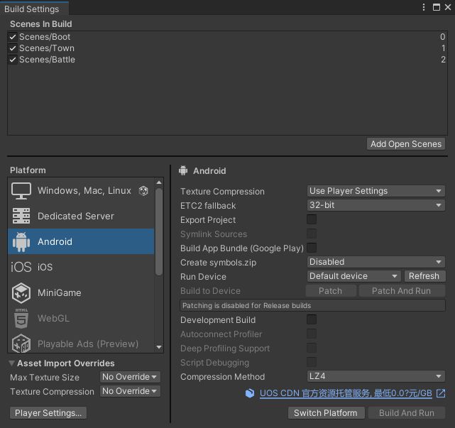
Task: Select the Windows, Mac, Linux platform
Action: click(81, 191)
